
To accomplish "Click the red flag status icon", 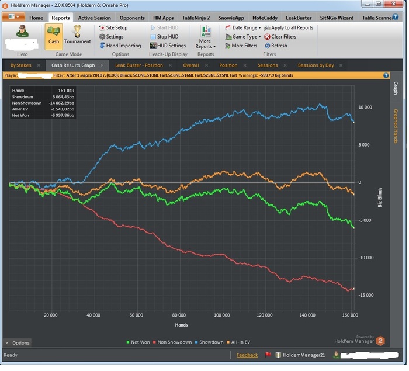I will pos(268,355).
